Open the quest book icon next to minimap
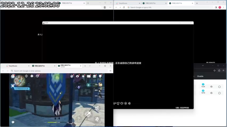Screen dimensions: 227x127 37,76
